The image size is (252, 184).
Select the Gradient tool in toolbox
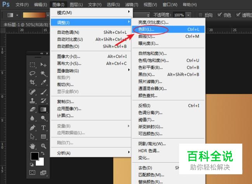(x=43, y=109)
